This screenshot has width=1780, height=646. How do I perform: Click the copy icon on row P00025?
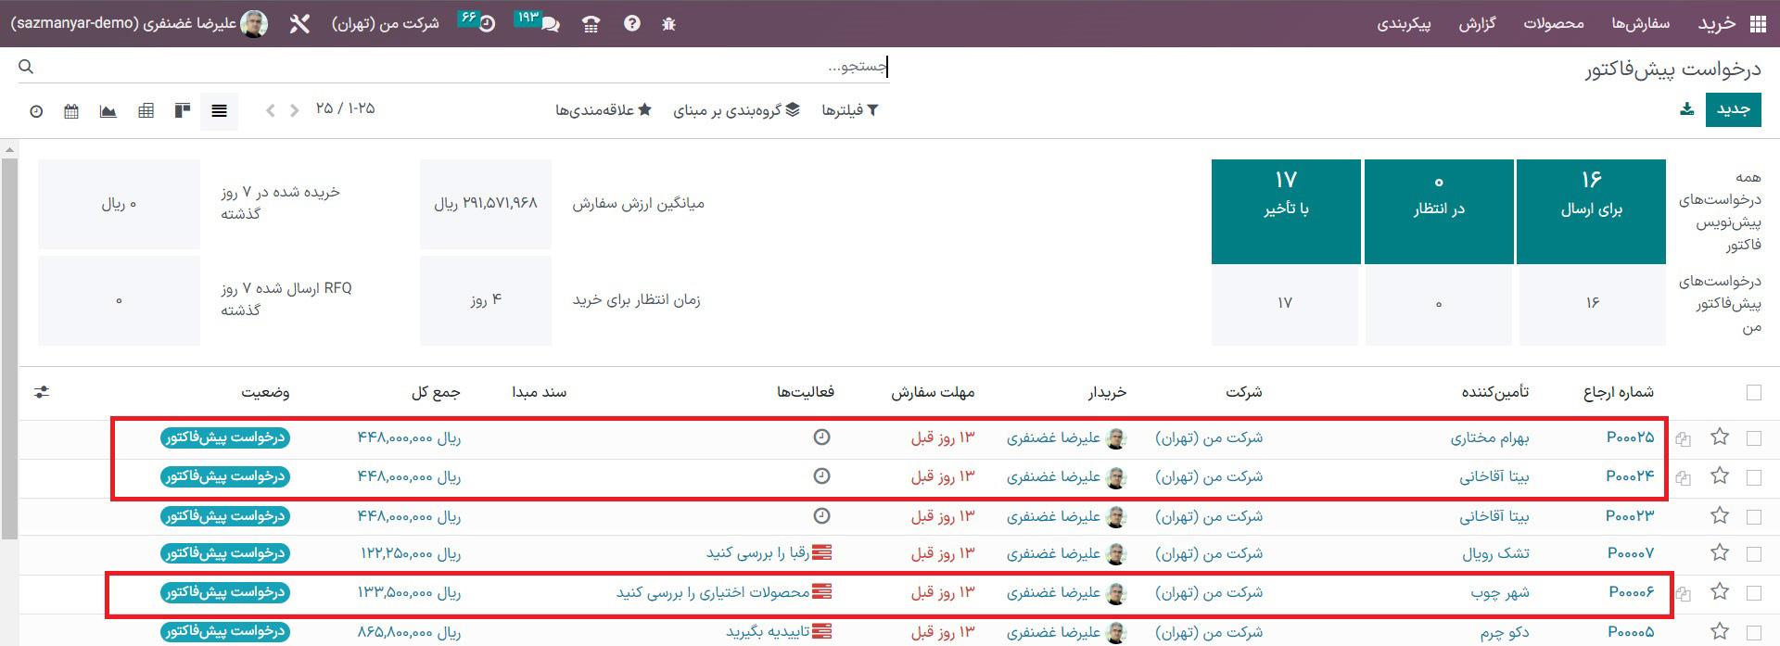1684,439
